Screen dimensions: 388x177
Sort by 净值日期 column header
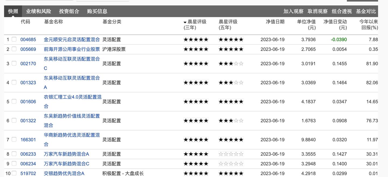[275, 22]
